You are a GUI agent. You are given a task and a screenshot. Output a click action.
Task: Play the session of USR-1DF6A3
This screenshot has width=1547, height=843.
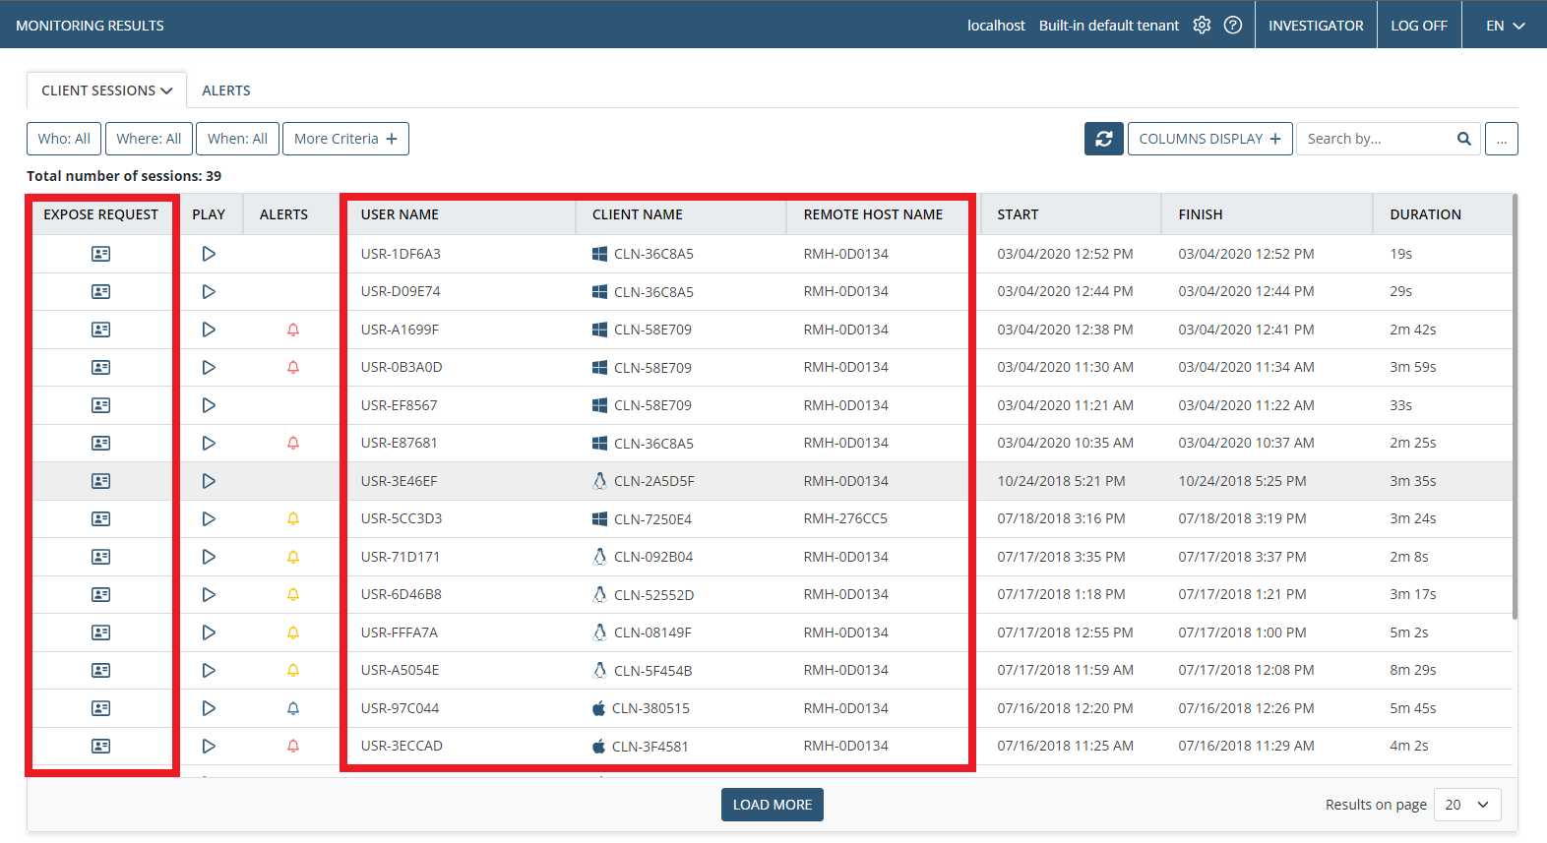209,254
